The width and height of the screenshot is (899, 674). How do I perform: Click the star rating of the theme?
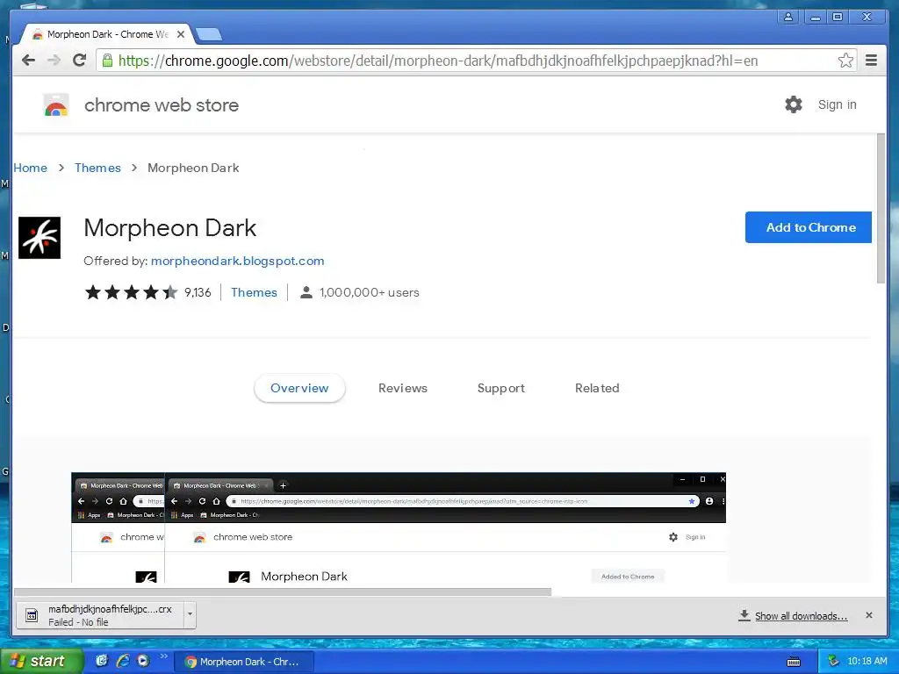[x=131, y=292]
